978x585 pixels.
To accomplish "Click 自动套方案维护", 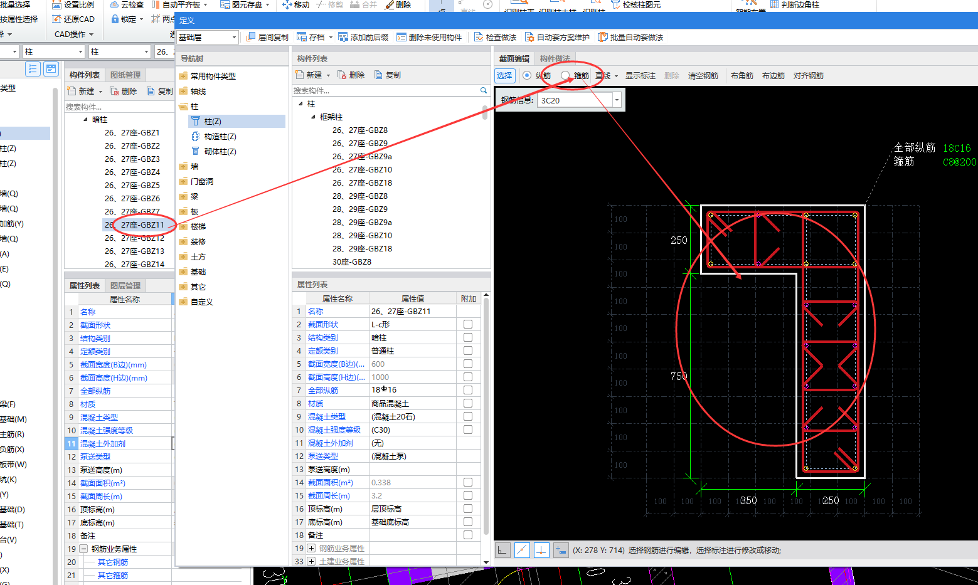I will tap(557, 38).
